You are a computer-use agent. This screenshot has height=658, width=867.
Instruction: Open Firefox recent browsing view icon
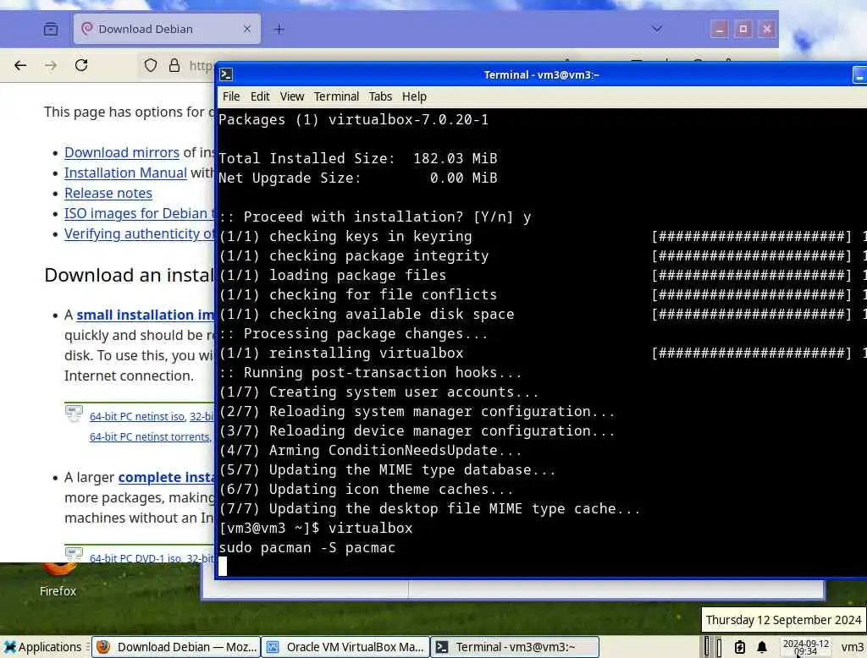50,29
